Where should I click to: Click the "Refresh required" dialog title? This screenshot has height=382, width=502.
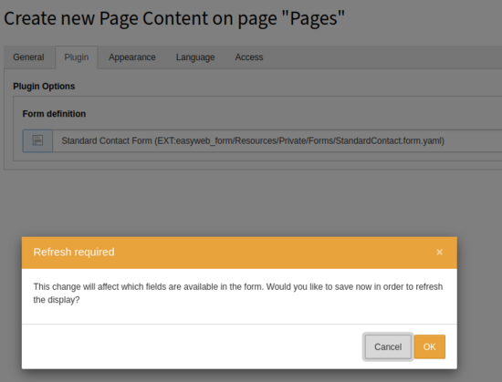[74, 253]
